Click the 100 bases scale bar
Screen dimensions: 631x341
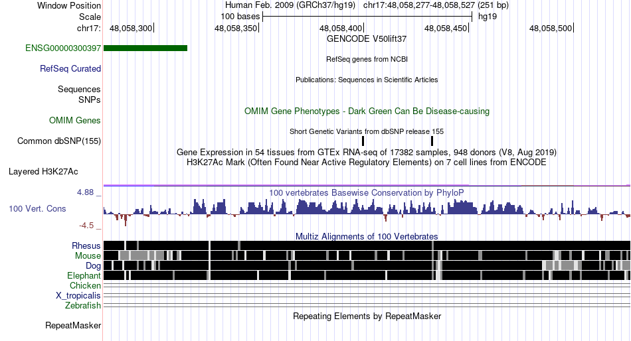pyautogui.click(x=367, y=17)
